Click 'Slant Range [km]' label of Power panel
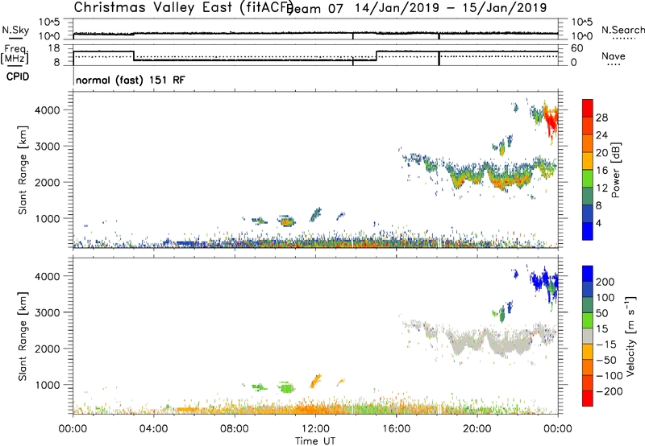This screenshot has height=446, width=645. pyautogui.click(x=23, y=170)
